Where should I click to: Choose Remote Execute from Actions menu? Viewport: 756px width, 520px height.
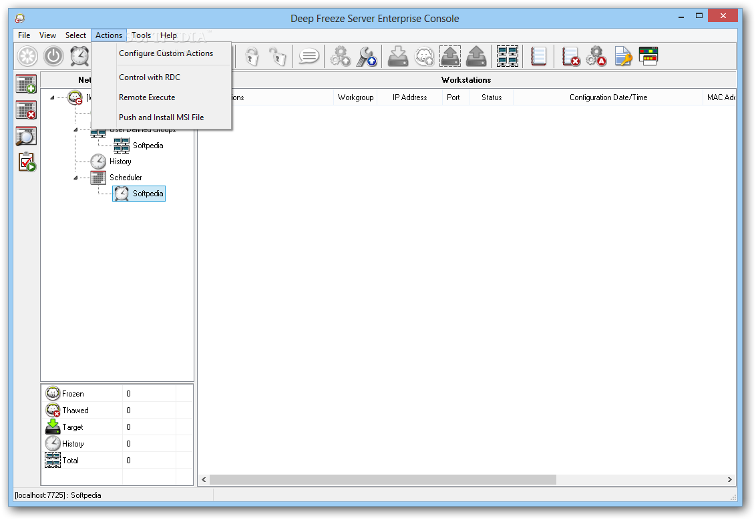click(162, 97)
